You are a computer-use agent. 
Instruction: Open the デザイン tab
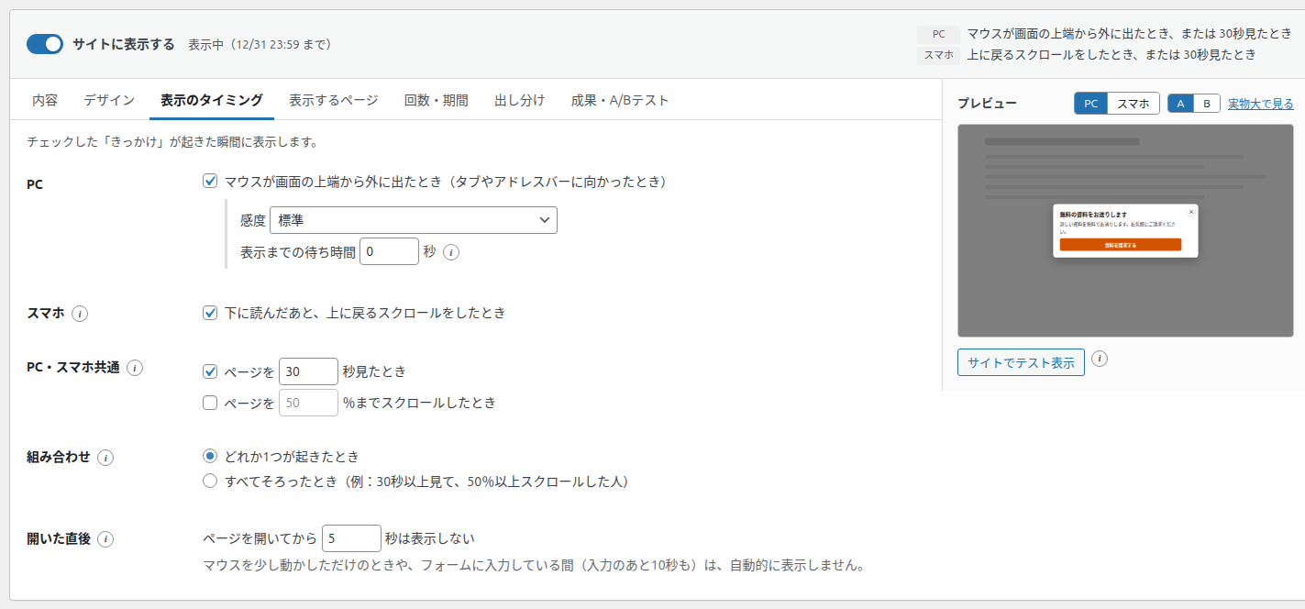(109, 101)
